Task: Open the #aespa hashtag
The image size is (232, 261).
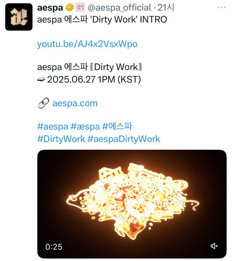Action: click(x=53, y=126)
